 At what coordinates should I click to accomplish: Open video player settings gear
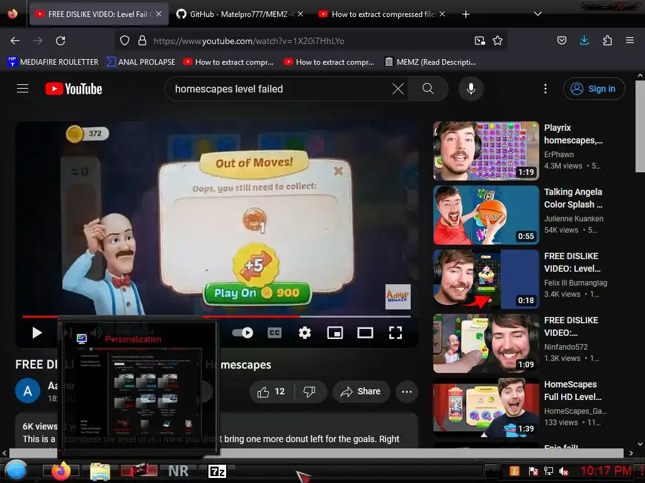pos(304,333)
